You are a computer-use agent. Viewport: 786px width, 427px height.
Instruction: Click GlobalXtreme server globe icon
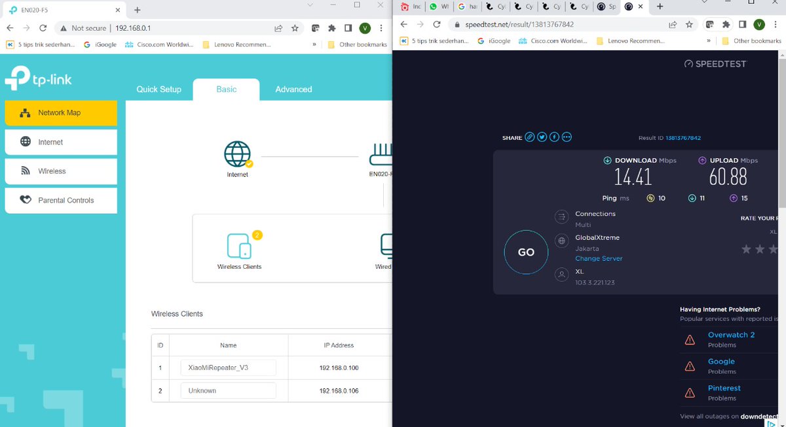click(x=561, y=241)
